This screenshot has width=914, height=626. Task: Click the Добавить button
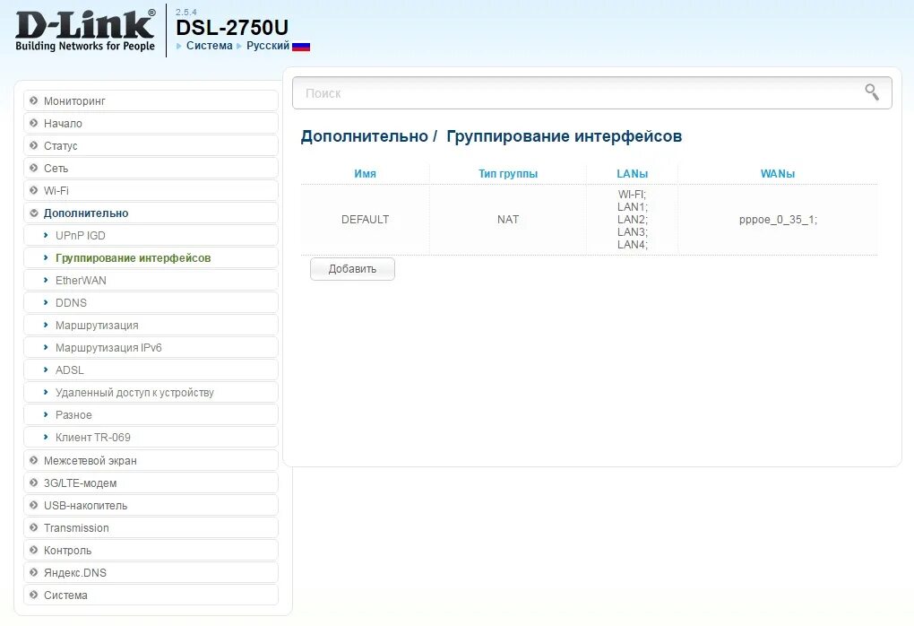[x=352, y=269]
